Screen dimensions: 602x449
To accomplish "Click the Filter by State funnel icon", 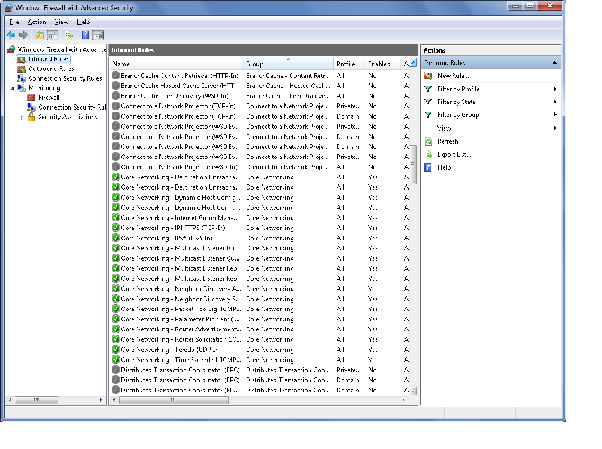I will 428,102.
